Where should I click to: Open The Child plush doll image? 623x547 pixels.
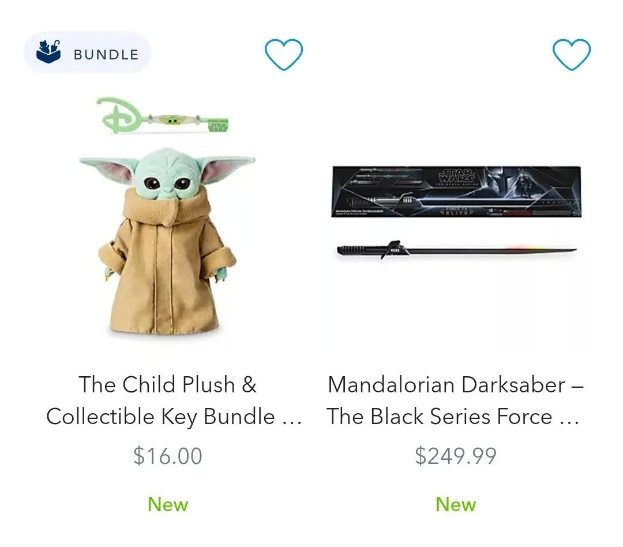(x=167, y=242)
